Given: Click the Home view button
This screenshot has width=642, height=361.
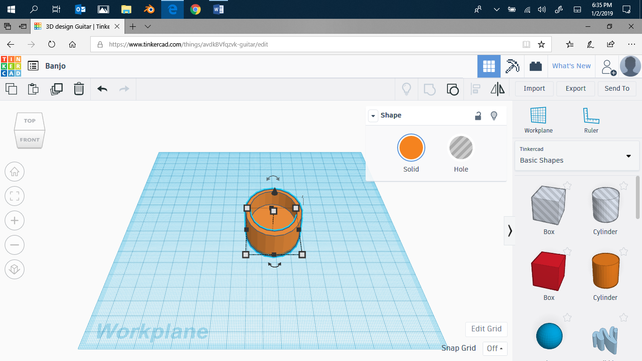Looking at the screenshot, I should 15,172.
